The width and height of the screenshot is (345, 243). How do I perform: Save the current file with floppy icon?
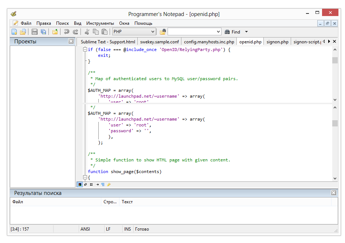pyautogui.click(x=35, y=32)
